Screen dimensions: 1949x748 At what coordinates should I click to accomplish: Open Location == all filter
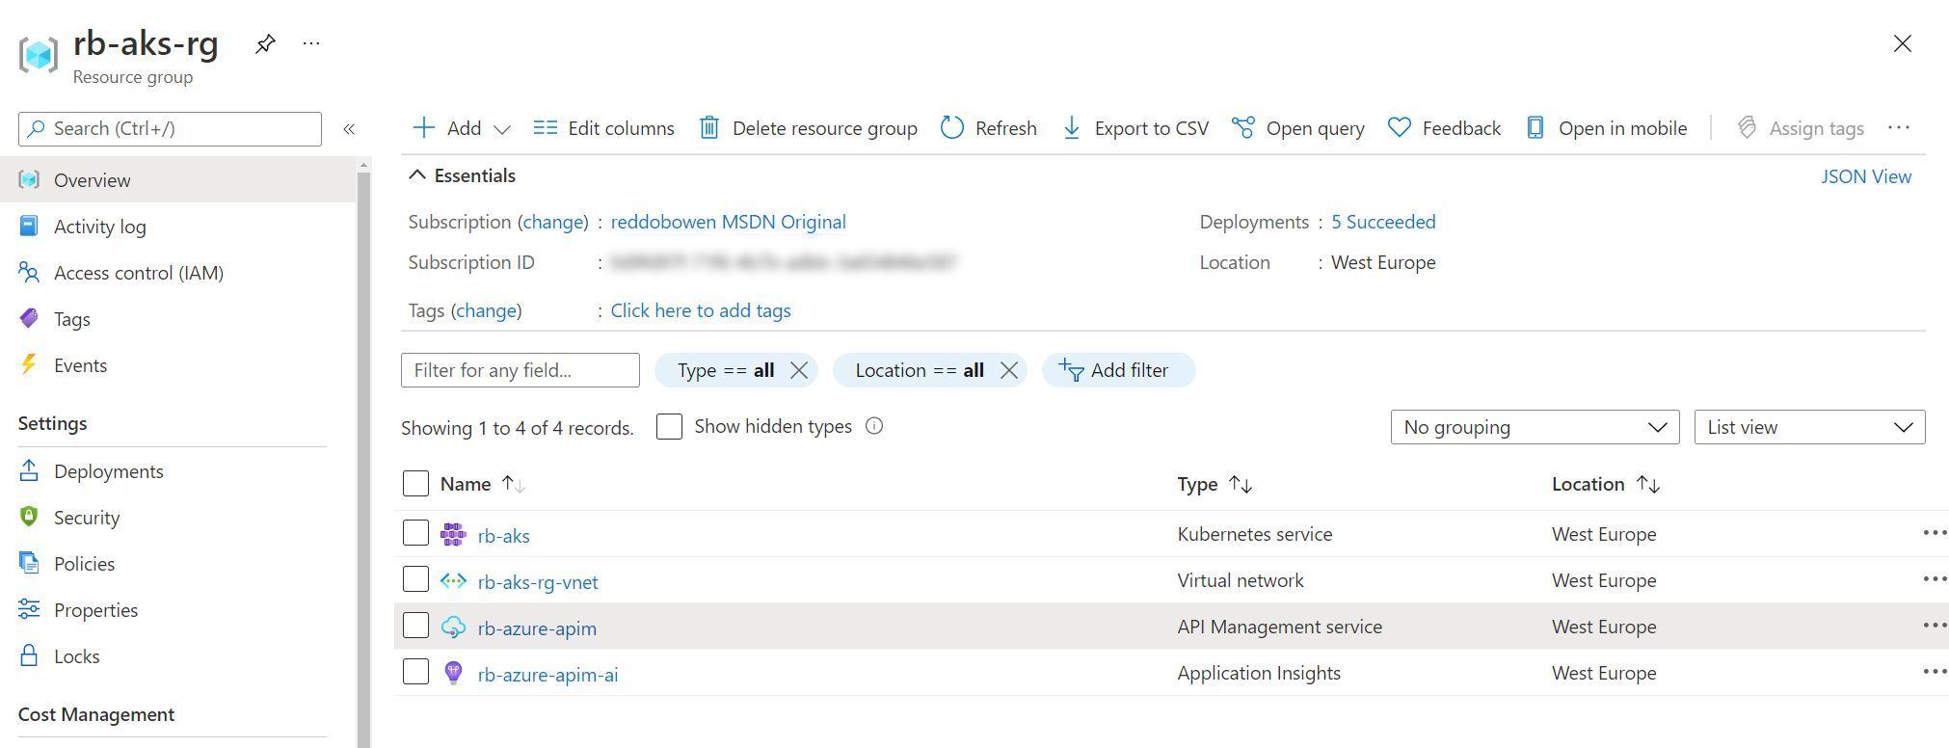[920, 370]
